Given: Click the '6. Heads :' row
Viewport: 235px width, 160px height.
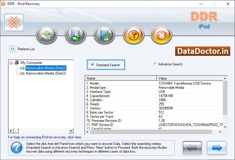Looking at the screenshot, I should click(x=154, y=104).
